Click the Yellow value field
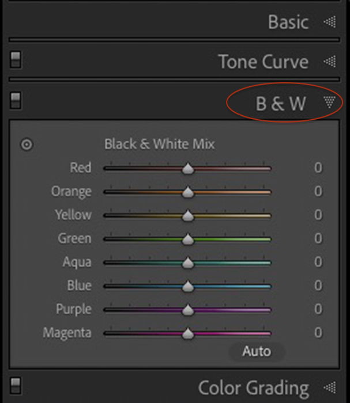The width and height of the screenshot is (350, 403). (x=318, y=215)
